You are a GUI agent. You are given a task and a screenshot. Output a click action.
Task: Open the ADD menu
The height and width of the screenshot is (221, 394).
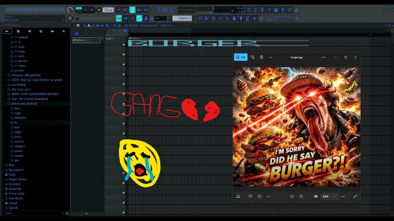coord(19,10)
